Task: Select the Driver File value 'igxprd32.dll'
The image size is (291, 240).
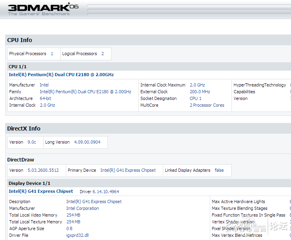Action: tap(77, 235)
